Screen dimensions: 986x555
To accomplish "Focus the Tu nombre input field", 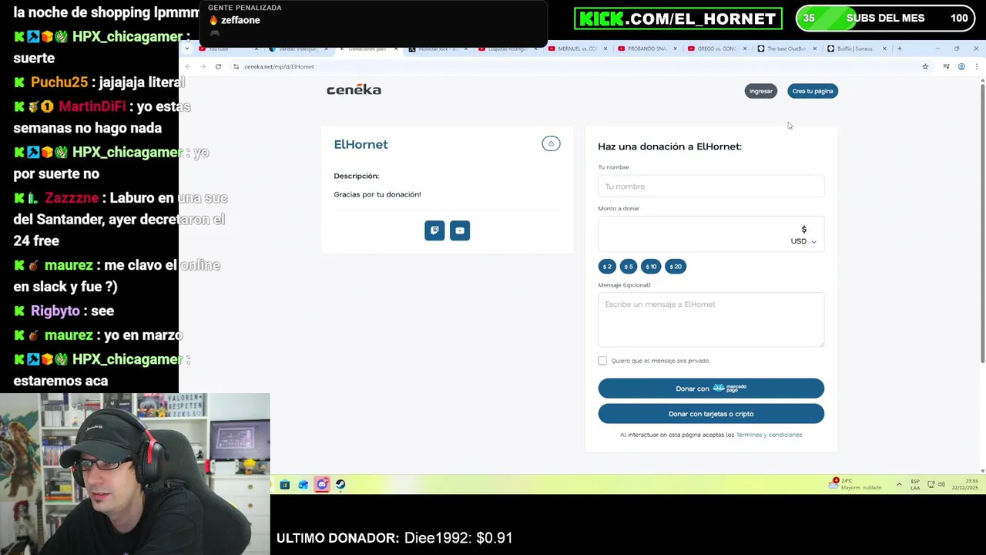I will (x=711, y=187).
